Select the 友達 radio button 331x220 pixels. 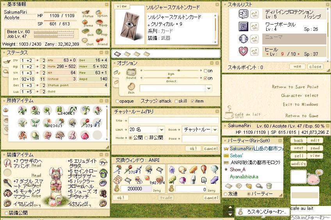click(226, 194)
